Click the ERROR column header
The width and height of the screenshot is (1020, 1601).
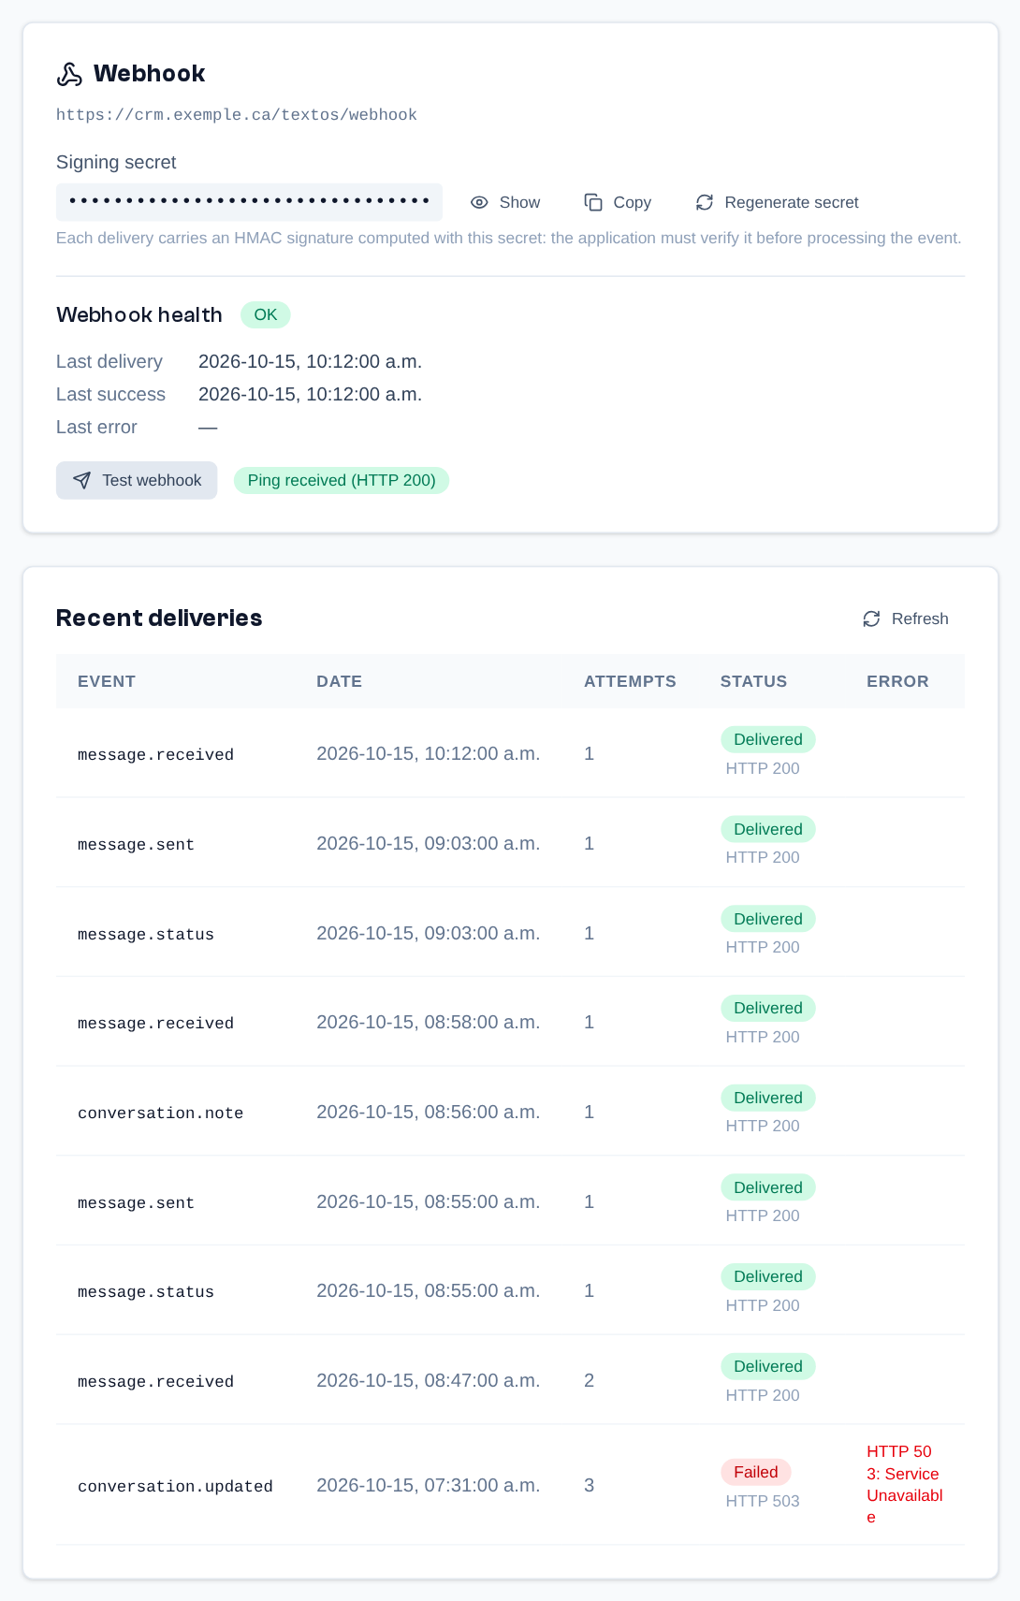[x=897, y=681]
